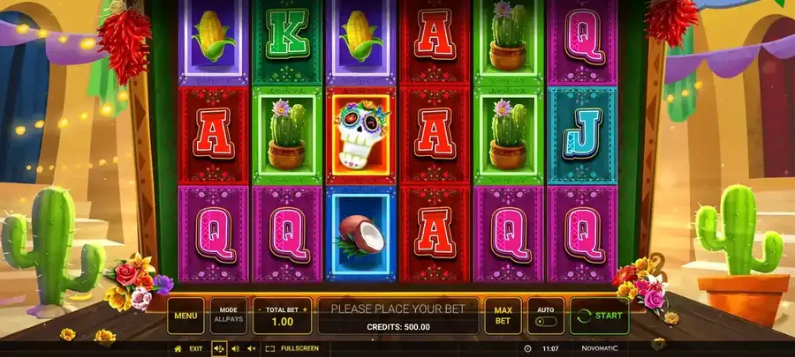This screenshot has width=795, height=357.
Task: Click the Exit text link
Action: [196, 348]
